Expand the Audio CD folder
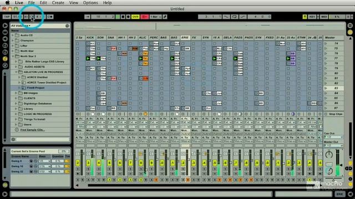This screenshot has height=199, width=355. click(x=13, y=35)
